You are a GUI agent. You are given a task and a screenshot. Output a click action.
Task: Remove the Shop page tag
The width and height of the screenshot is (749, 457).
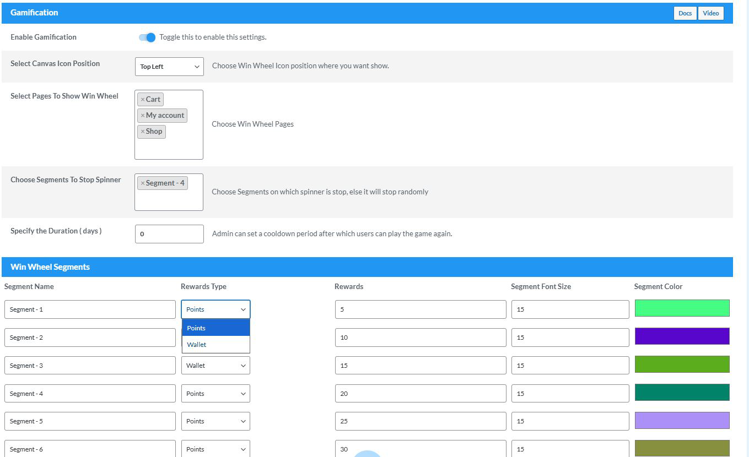point(143,132)
